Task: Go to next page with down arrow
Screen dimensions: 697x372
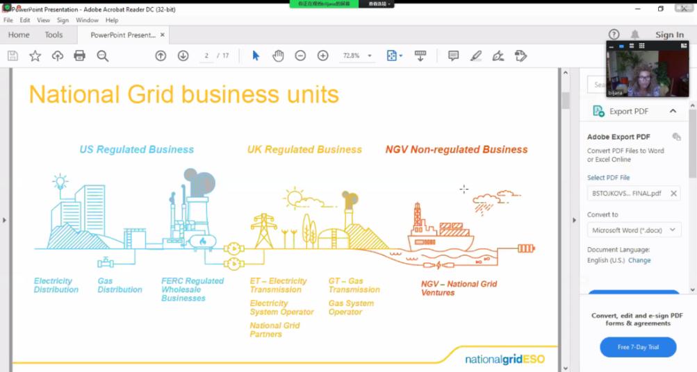Action: click(183, 56)
